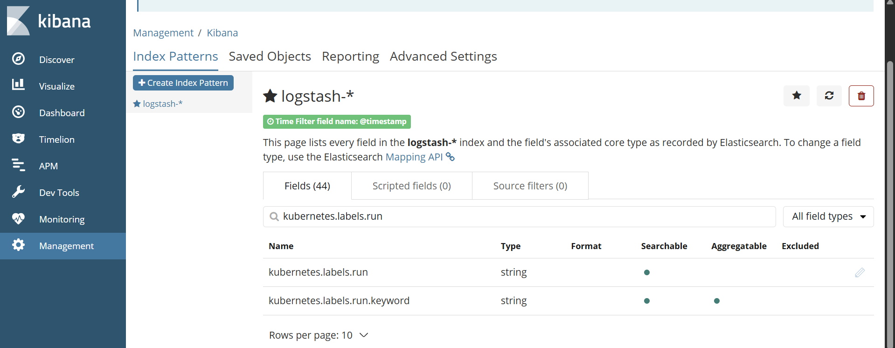The width and height of the screenshot is (895, 348).
Task: Open the Visualize bar chart icon
Action: coord(18,85)
